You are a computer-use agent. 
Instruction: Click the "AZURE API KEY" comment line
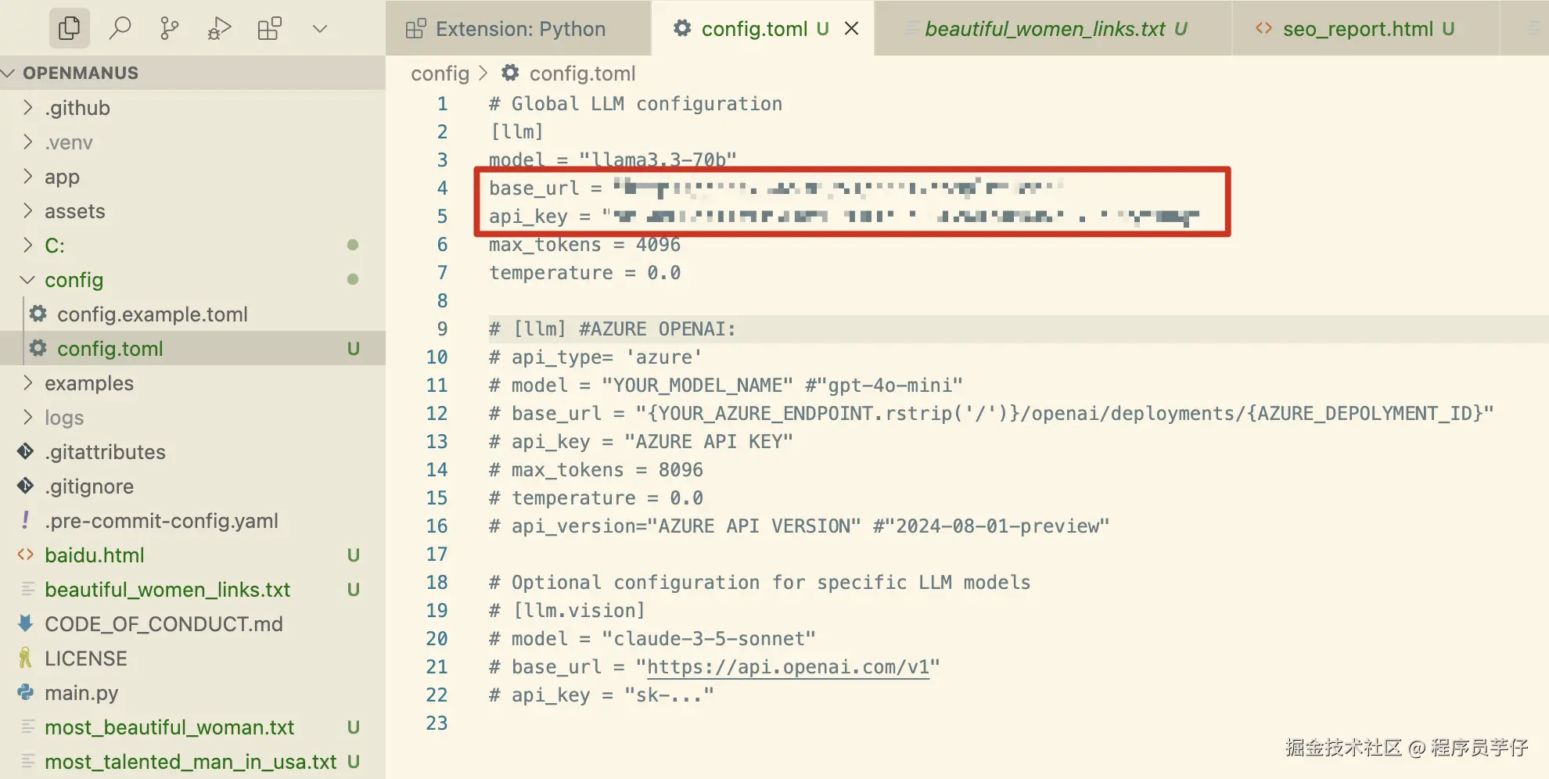[x=642, y=442]
